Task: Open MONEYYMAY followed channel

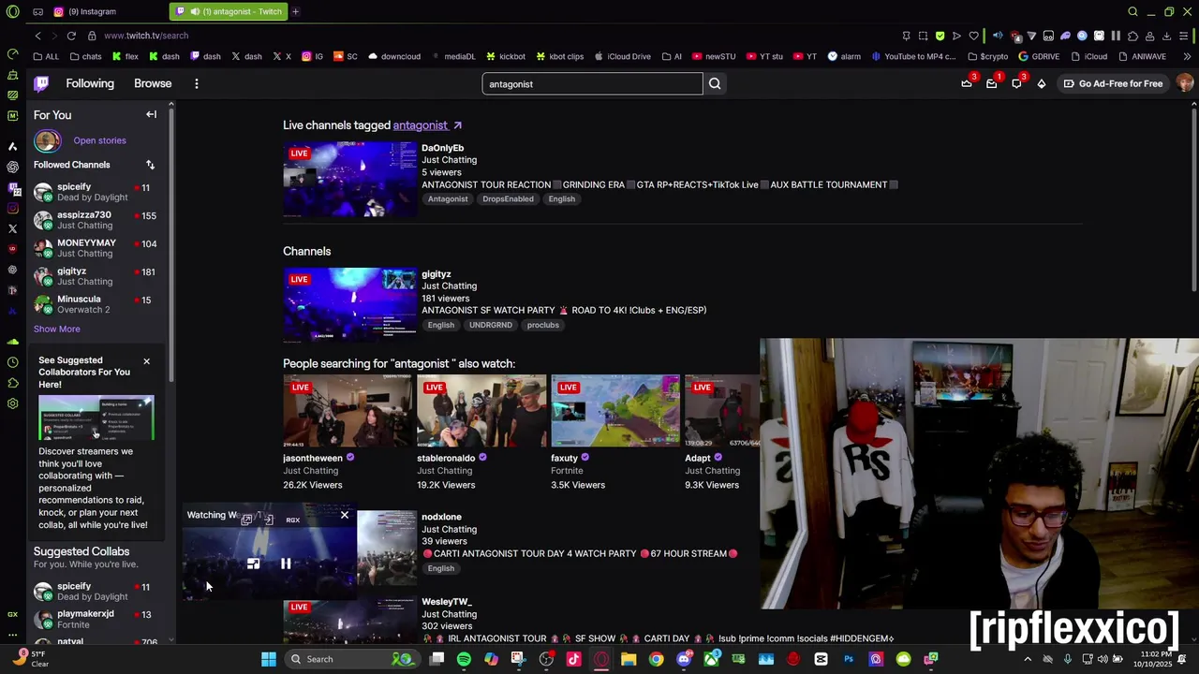Action: (x=94, y=248)
